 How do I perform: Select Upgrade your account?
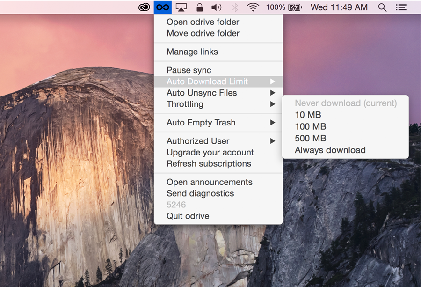click(x=218, y=152)
